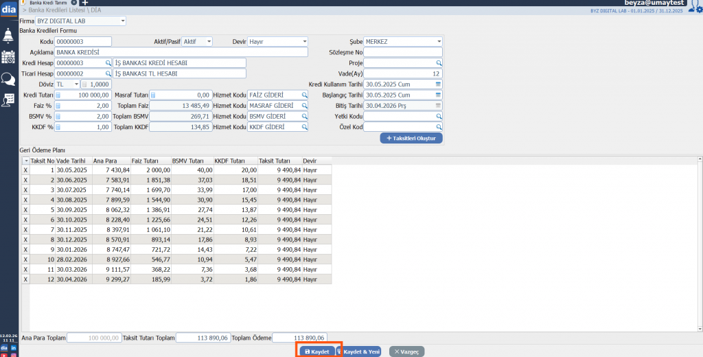Click search icon next to FAİZ GİDERİ

pyautogui.click(x=303, y=95)
